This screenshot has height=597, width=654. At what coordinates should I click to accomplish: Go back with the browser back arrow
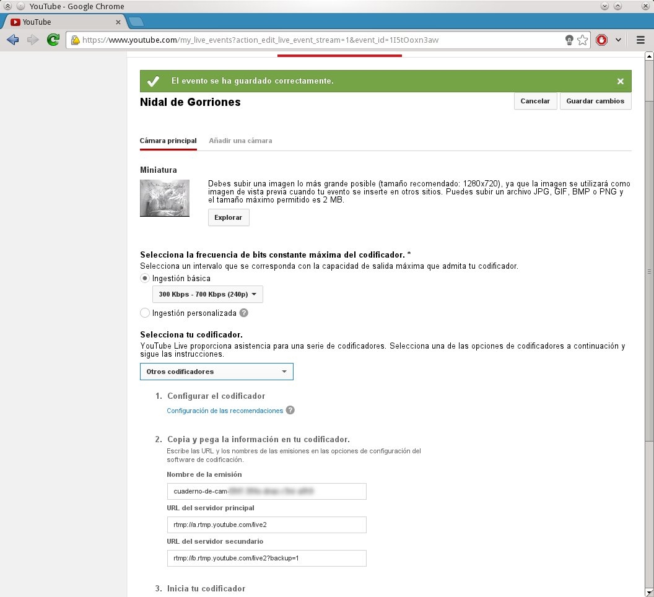(13, 40)
